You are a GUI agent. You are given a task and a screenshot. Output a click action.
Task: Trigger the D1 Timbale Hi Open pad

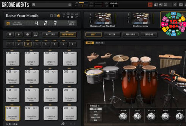click(x=51, y=113)
